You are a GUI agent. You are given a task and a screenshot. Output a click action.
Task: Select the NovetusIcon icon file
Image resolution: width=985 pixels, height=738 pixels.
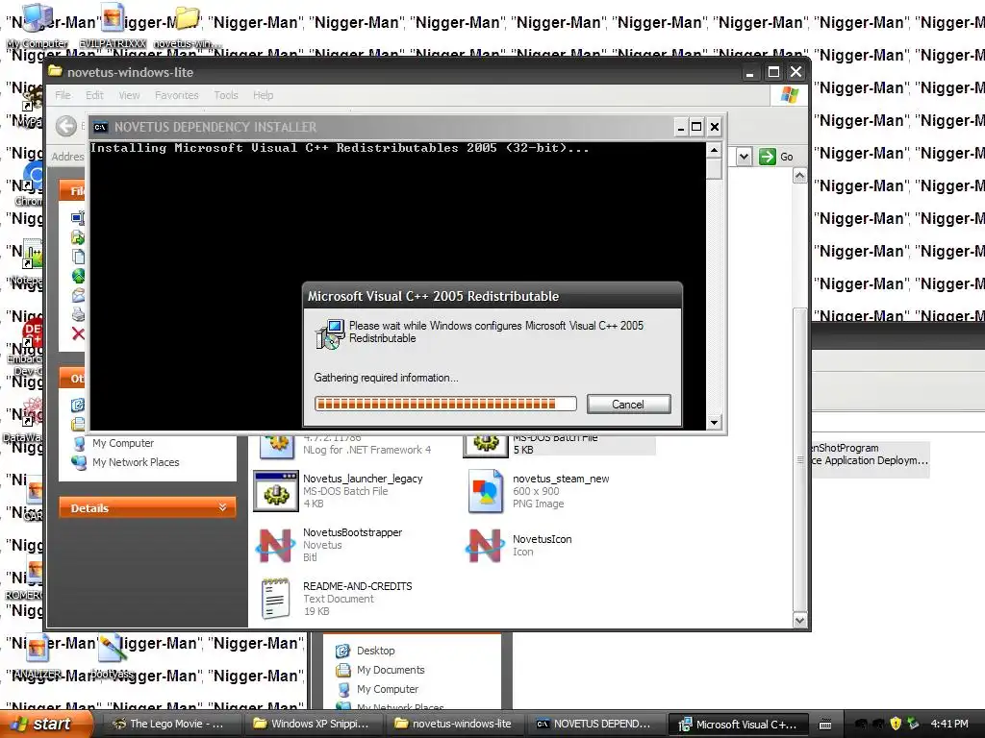(x=485, y=546)
